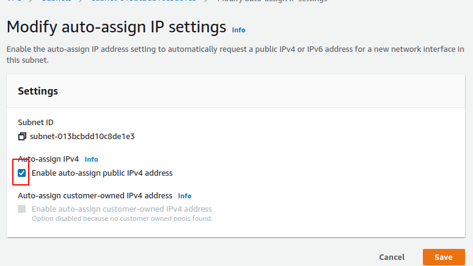Click label text Enable auto-assign public IPv4 address
The width and height of the screenshot is (473, 266).
click(102, 173)
